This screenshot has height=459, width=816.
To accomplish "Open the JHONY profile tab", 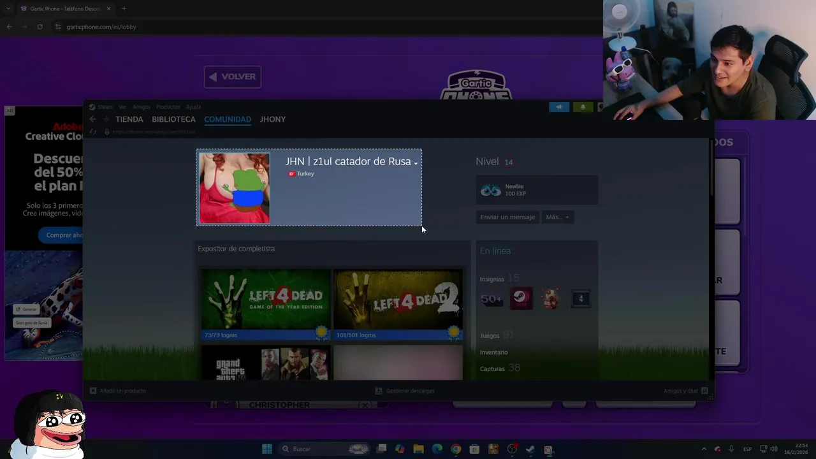I will 273,119.
